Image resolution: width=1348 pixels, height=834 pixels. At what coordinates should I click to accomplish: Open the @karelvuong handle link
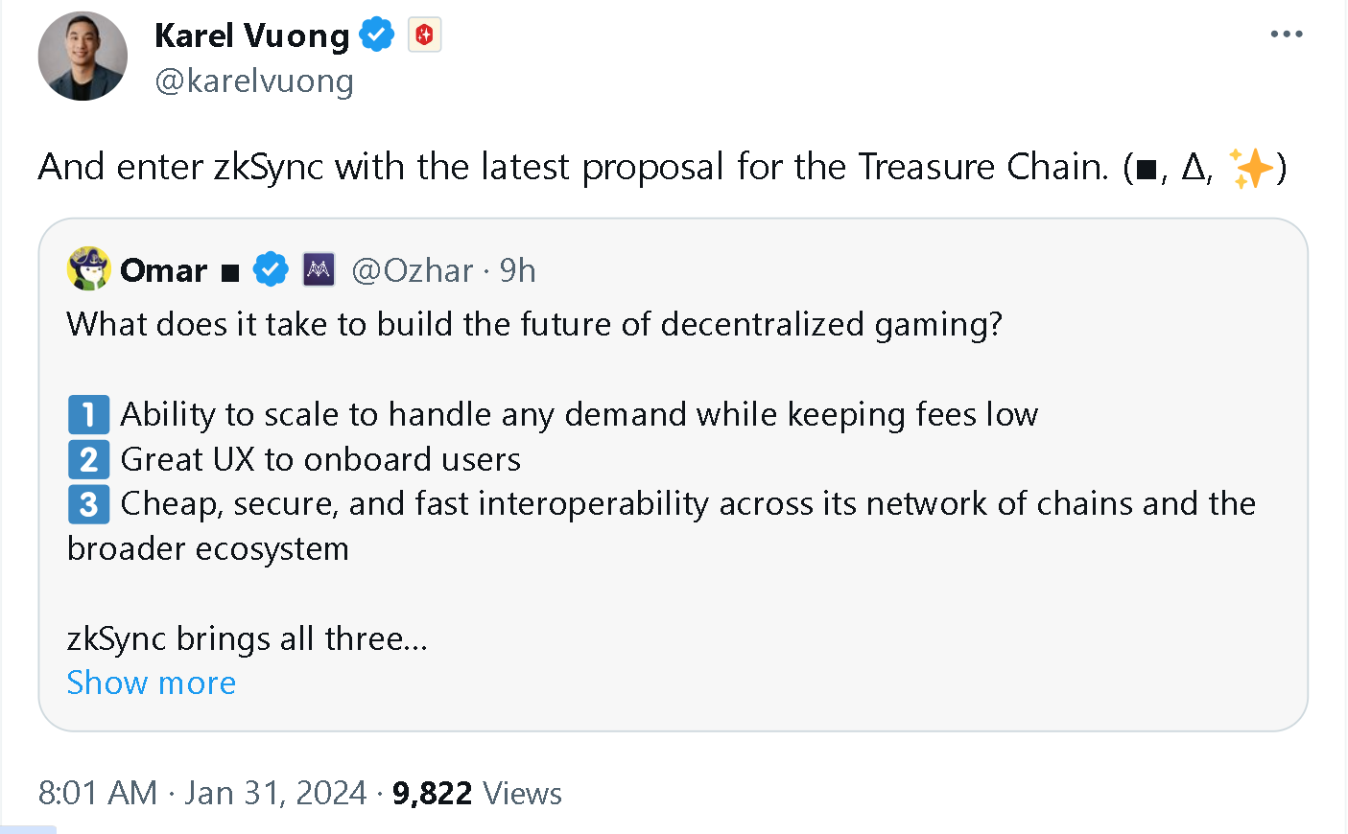coord(254,81)
